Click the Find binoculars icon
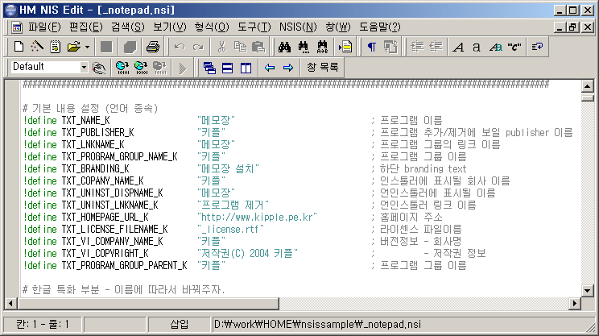Screen dimensions: 599x336 [x=283, y=47]
